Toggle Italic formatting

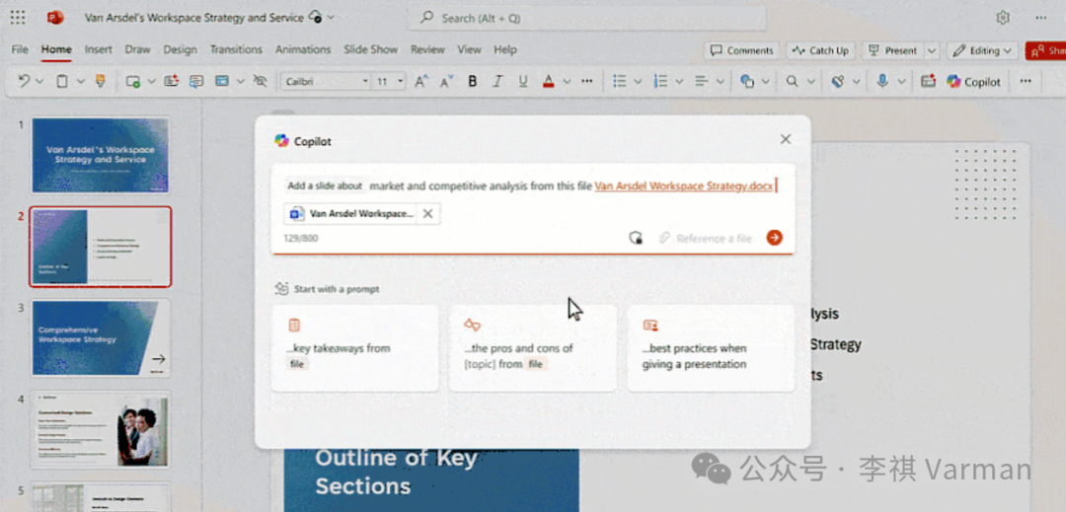[x=496, y=82]
